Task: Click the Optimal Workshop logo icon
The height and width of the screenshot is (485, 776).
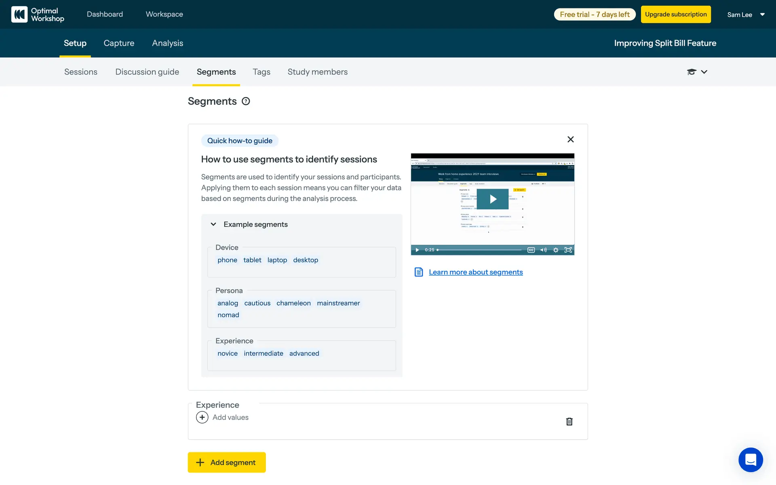Action: 19,15
